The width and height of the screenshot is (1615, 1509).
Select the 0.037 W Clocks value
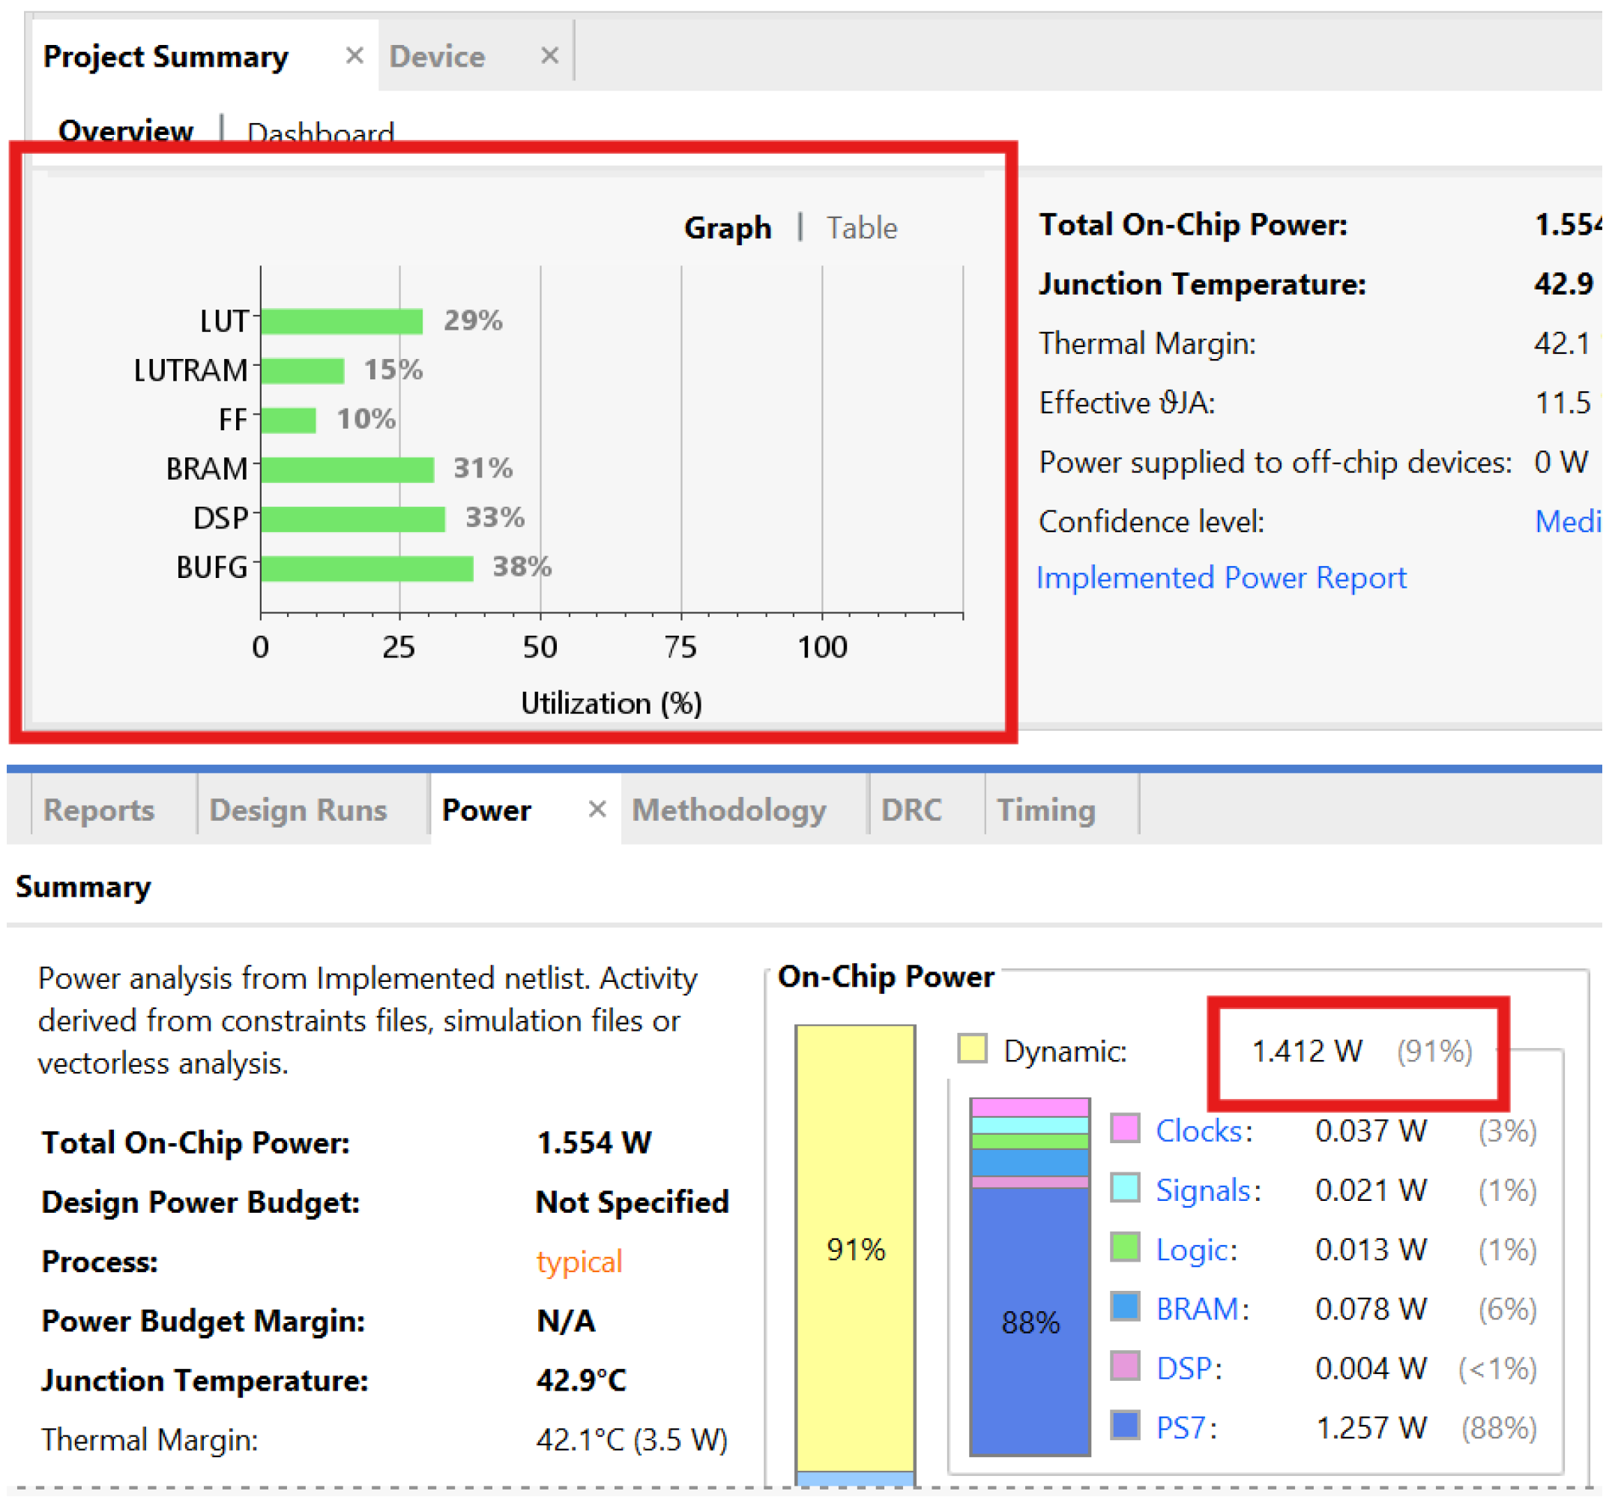coord(1371,1131)
